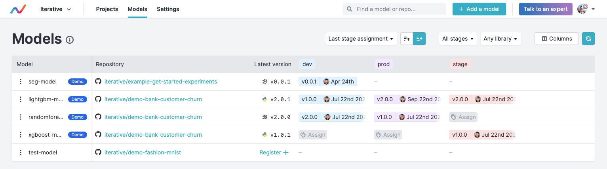Click the Add a model button
The width and height of the screenshot is (607, 169).
(x=479, y=9)
